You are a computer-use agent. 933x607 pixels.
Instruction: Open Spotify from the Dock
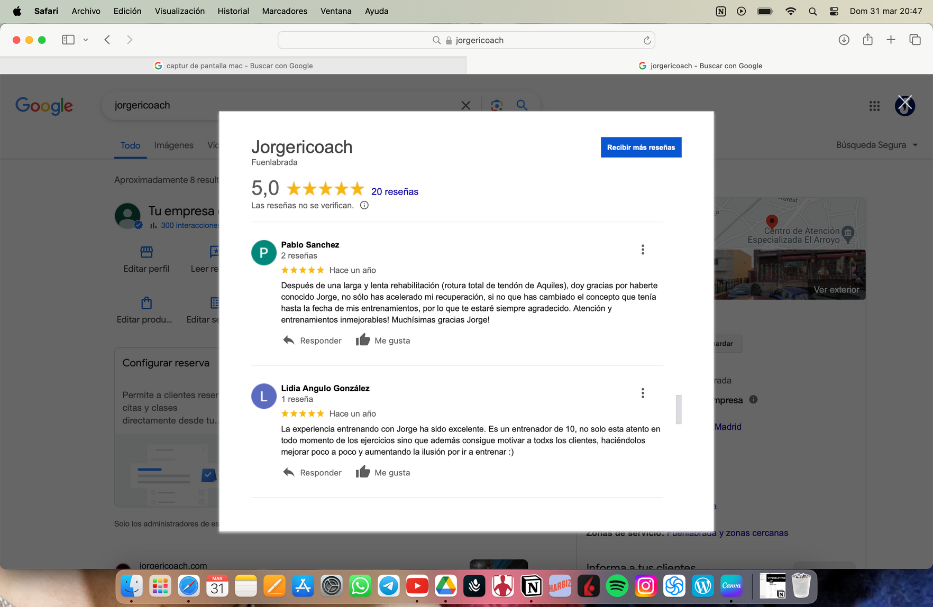tap(617, 586)
